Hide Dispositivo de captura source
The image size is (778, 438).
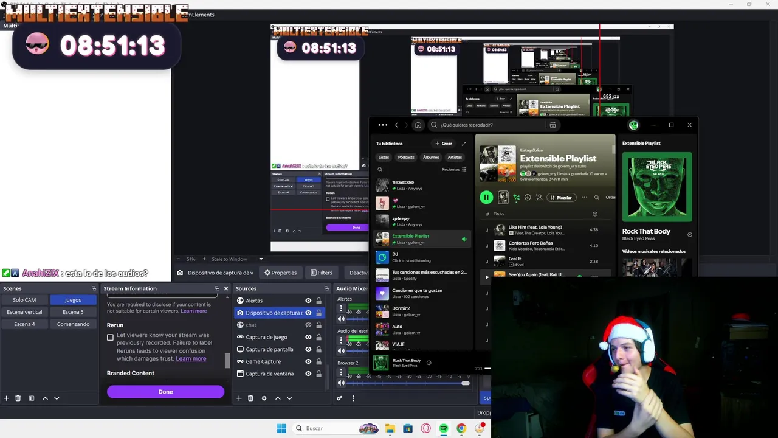[308, 313]
